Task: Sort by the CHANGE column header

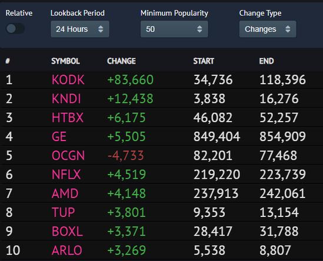Action: [x=121, y=61]
